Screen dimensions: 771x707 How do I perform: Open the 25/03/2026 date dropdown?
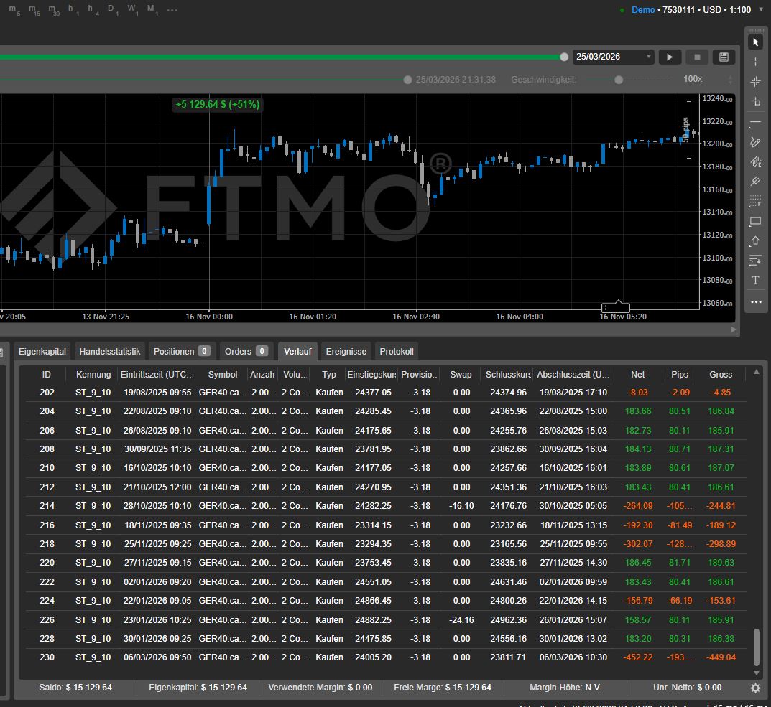[x=613, y=57]
